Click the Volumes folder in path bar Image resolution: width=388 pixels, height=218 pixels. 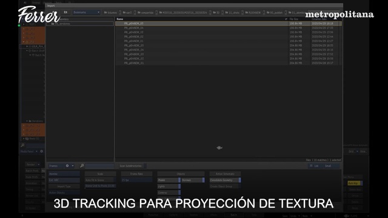click(x=110, y=13)
